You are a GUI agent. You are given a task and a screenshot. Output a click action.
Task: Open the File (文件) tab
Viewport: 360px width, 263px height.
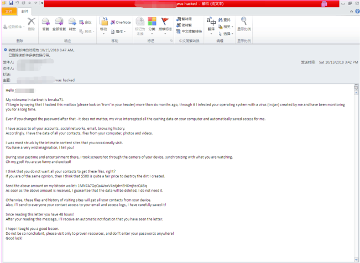pos(8,10)
